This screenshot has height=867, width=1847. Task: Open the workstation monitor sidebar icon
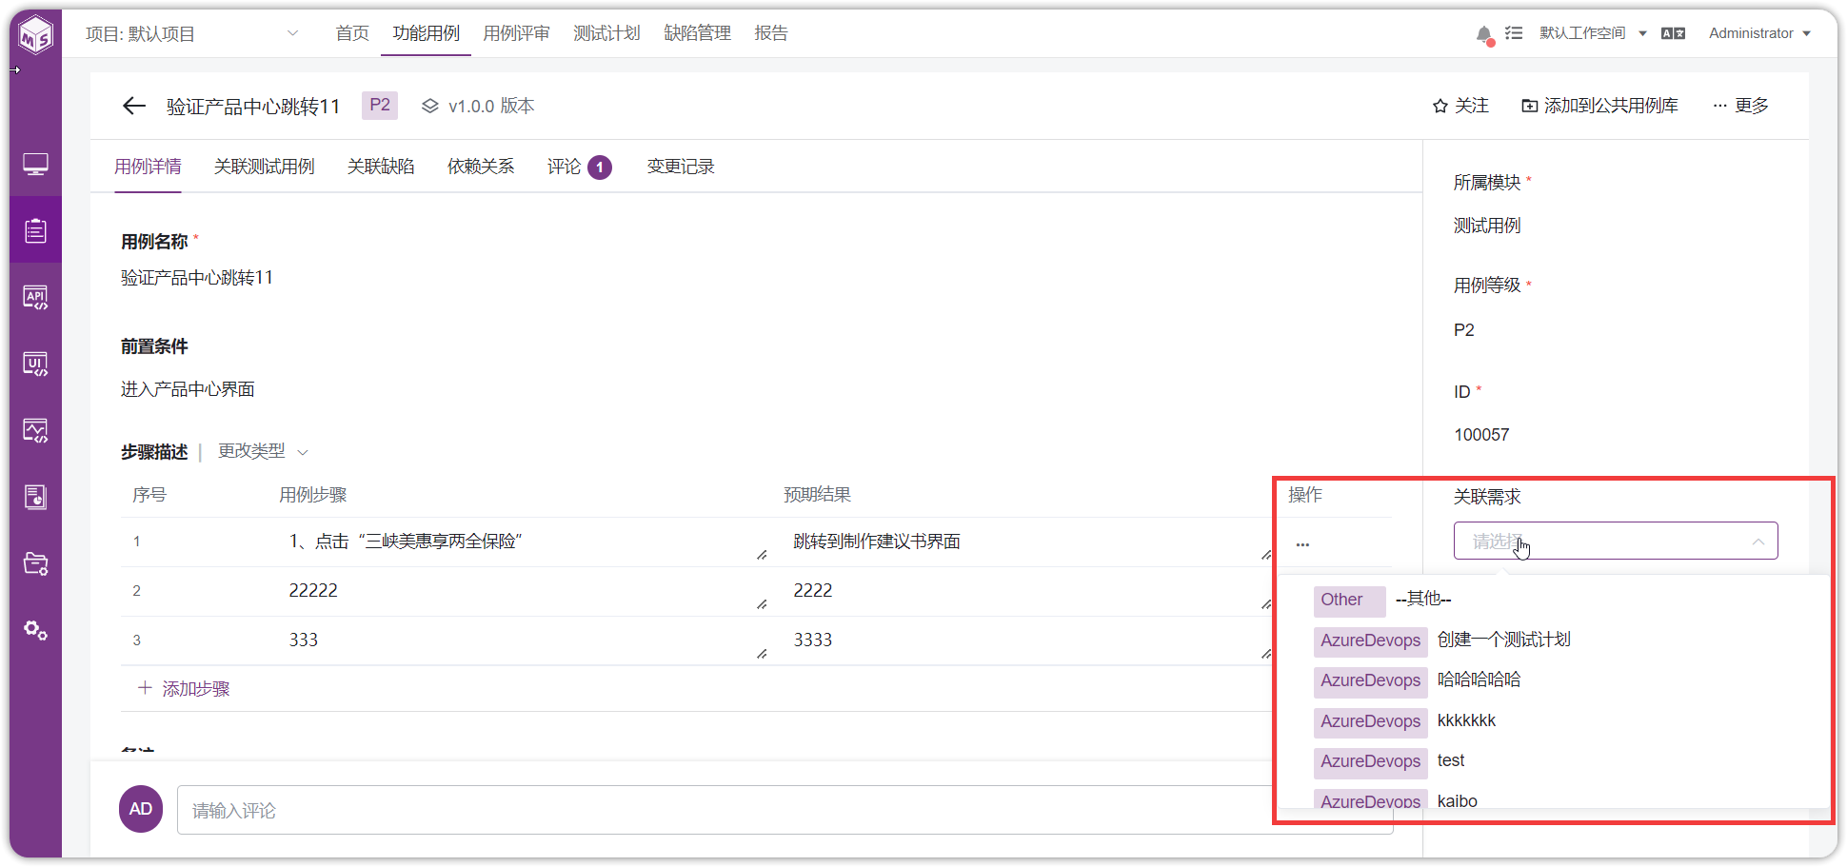click(36, 165)
